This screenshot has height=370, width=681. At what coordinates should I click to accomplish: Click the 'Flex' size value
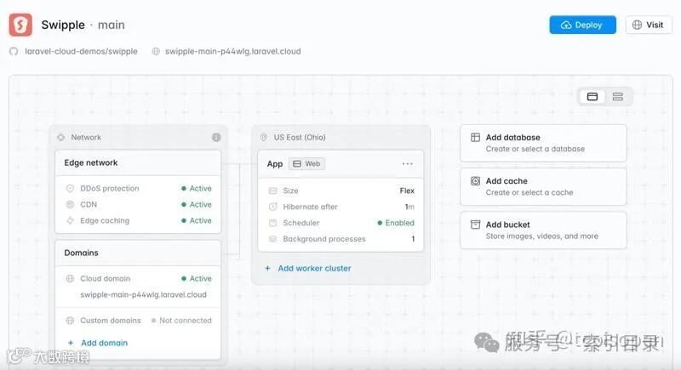click(x=407, y=191)
